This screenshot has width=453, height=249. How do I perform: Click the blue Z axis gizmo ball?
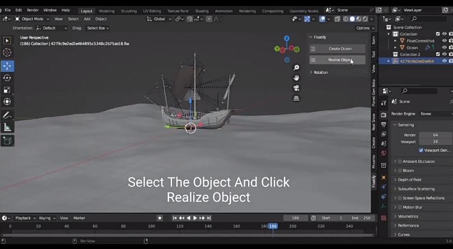point(287,39)
